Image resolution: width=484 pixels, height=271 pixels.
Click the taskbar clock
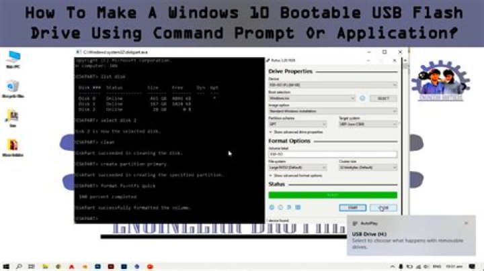(454, 266)
